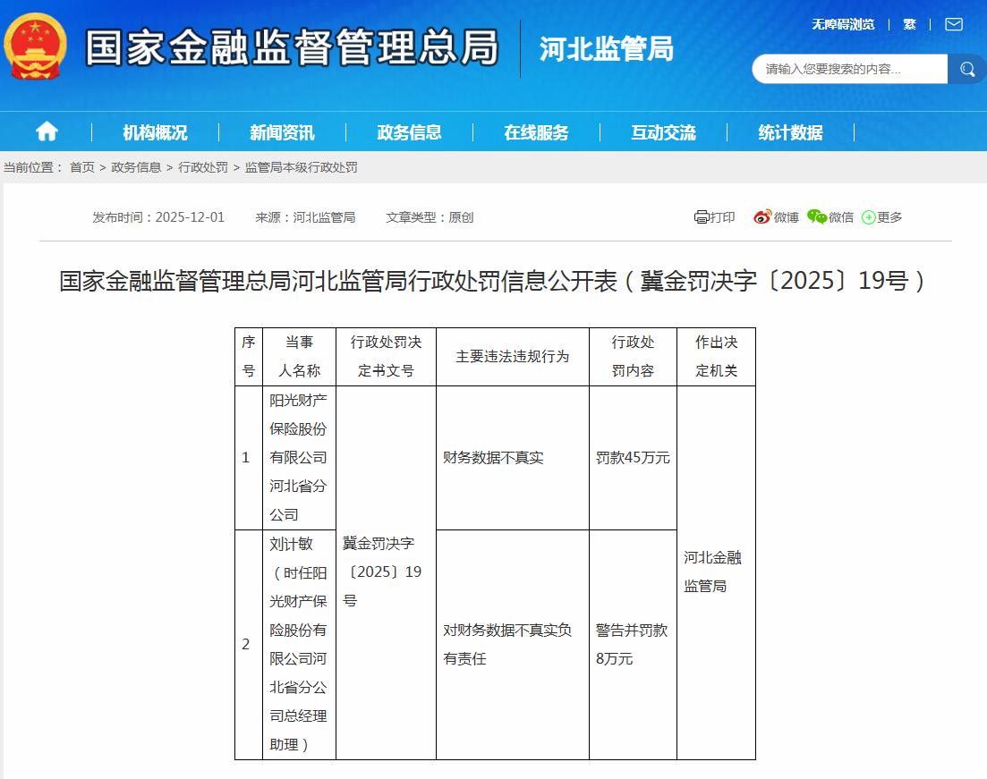
Task: Go to 首页 in breadcrumb
Action: pyautogui.click(x=81, y=167)
